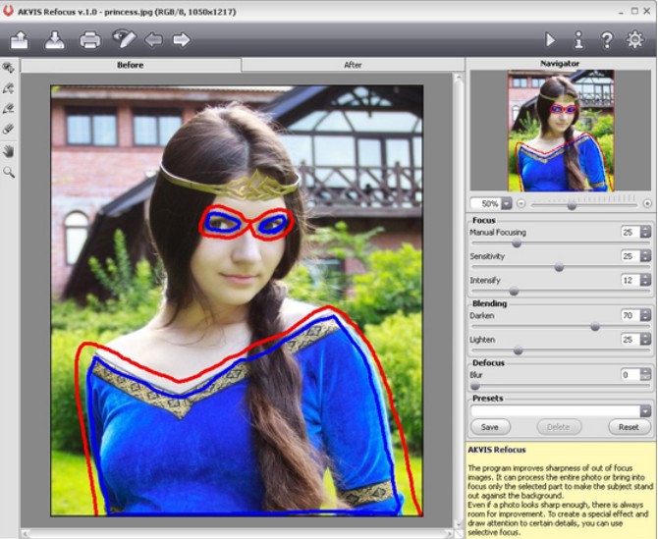This screenshot has width=658, height=539.
Task: Select the Eraser tool in left toolbar
Action: pos(9,128)
